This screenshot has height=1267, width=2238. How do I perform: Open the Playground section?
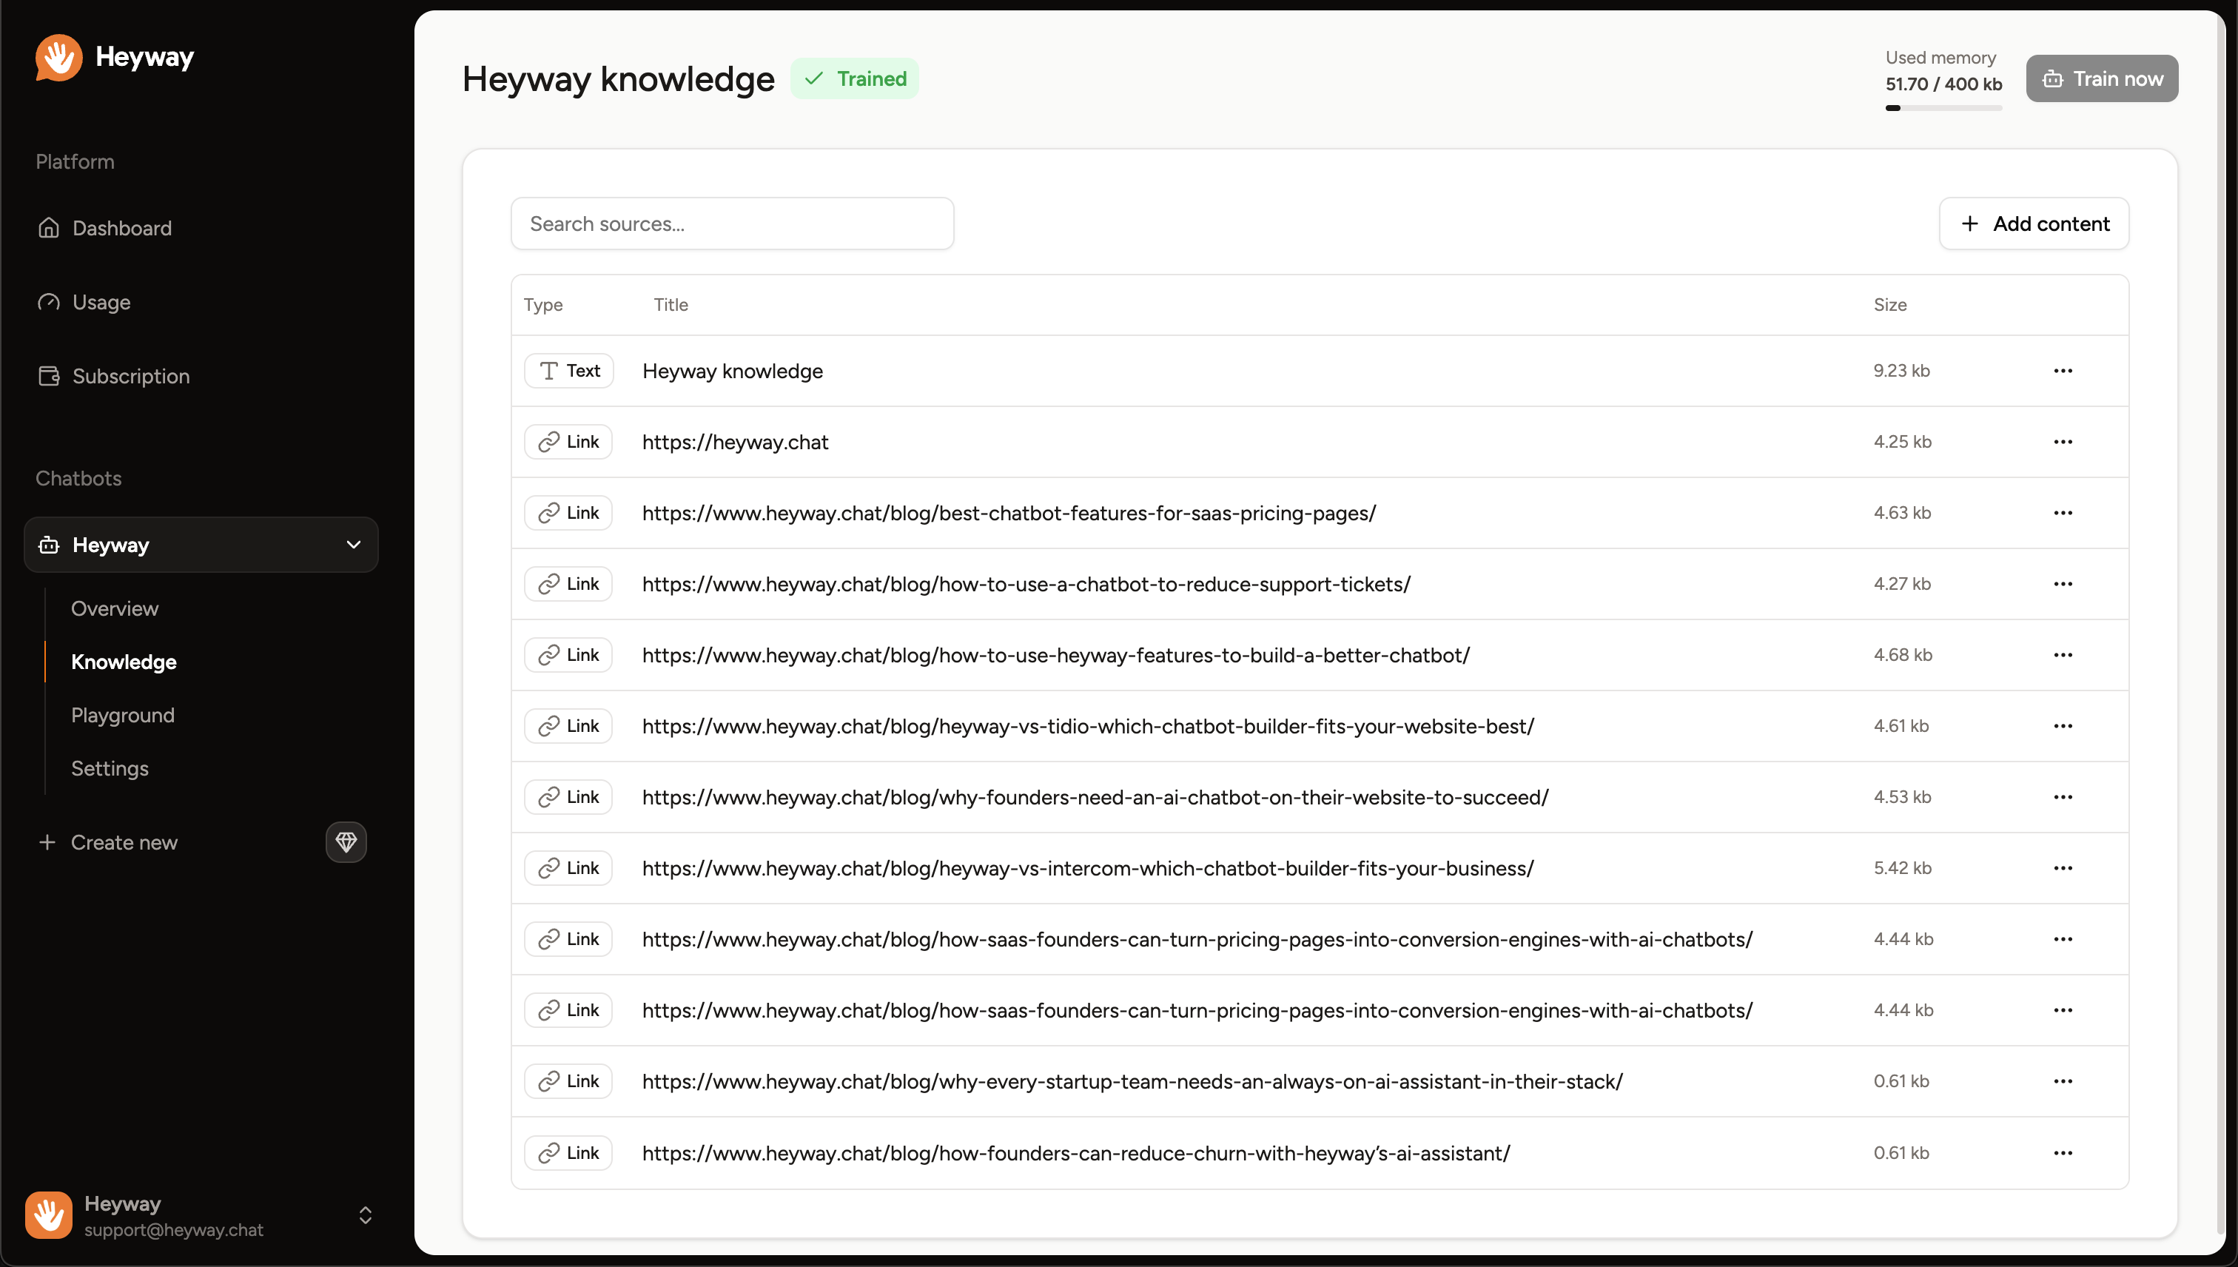point(123,716)
